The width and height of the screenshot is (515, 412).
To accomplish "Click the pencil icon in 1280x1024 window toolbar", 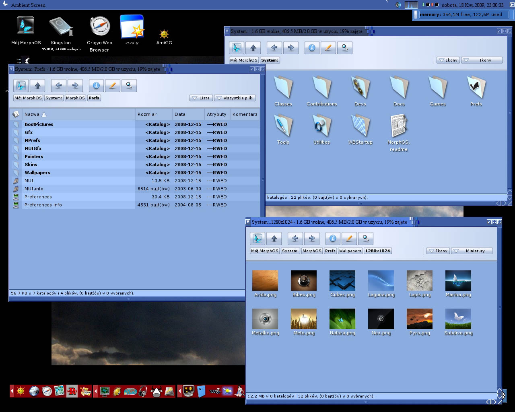I will [349, 238].
